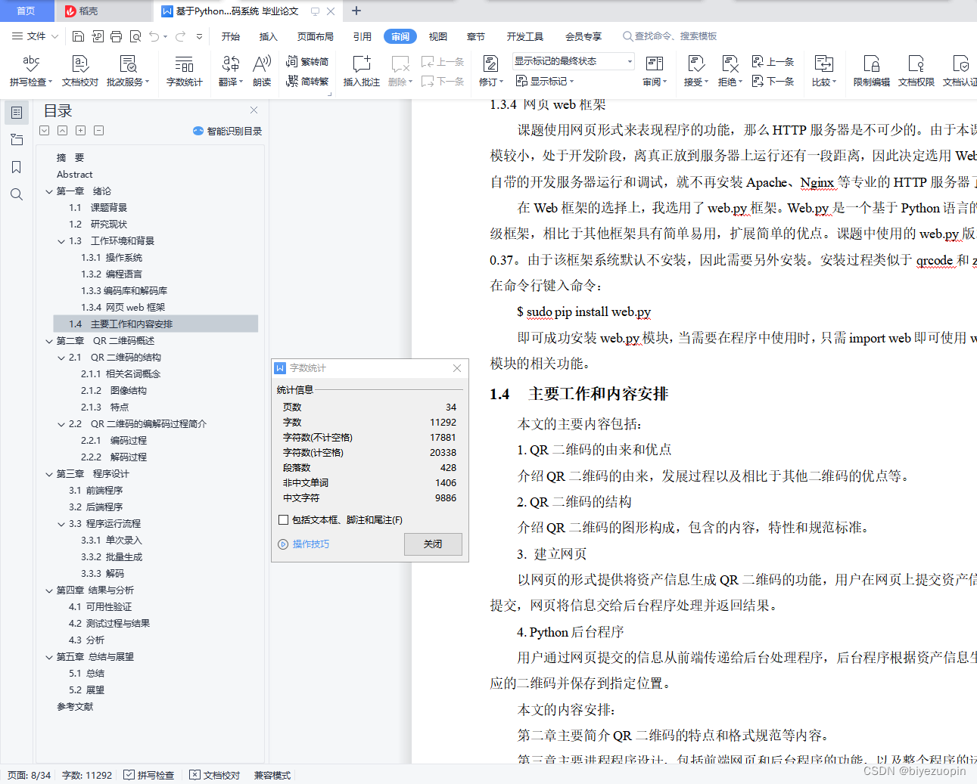Image resolution: width=977 pixels, height=784 pixels.
Task: Open the 首页 home tab
Action: [26, 11]
